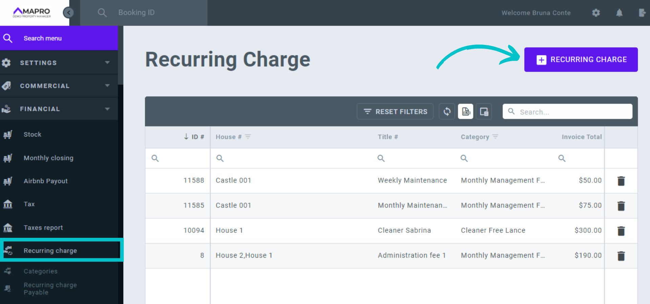The height and width of the screenshot is (304, 650).
Task: Click the add Recurring Charge button
Action: tap(581, 60)
